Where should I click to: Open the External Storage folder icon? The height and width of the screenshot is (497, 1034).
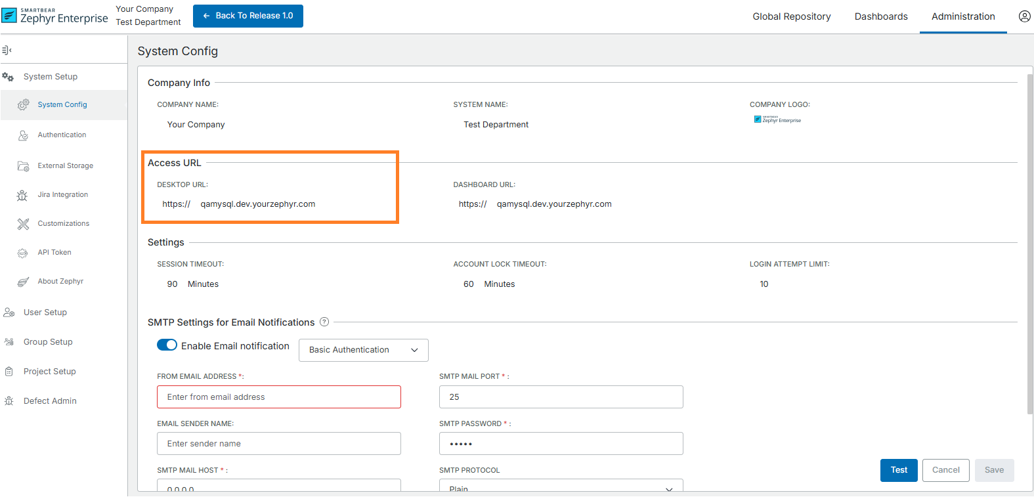(x=23, y=166)
